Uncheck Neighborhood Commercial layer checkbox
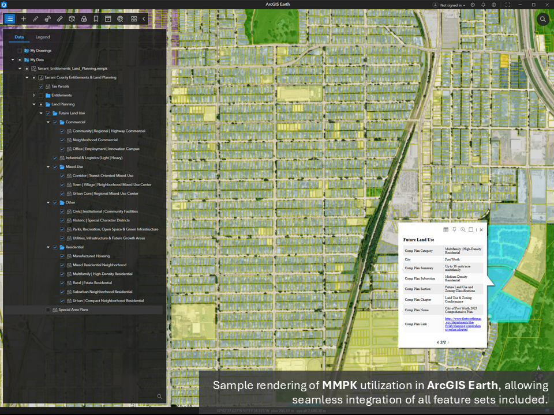The width and height of the screenshot is (554, 415). 62,140
